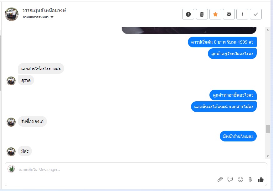The image size is (273, 191).
Task: Send a thumbs-up like
Action: pyautogui.click(x=261, y=179)
